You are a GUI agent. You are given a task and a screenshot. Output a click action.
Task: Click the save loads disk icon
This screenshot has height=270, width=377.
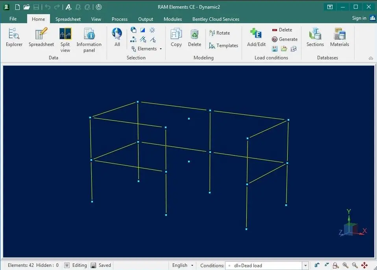pos(275,49)
